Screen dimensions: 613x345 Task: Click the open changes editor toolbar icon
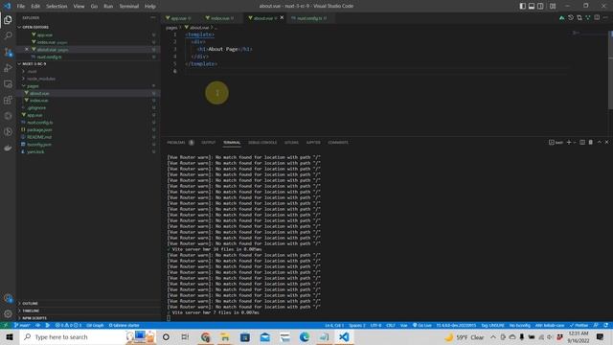(x=579, y=18)
